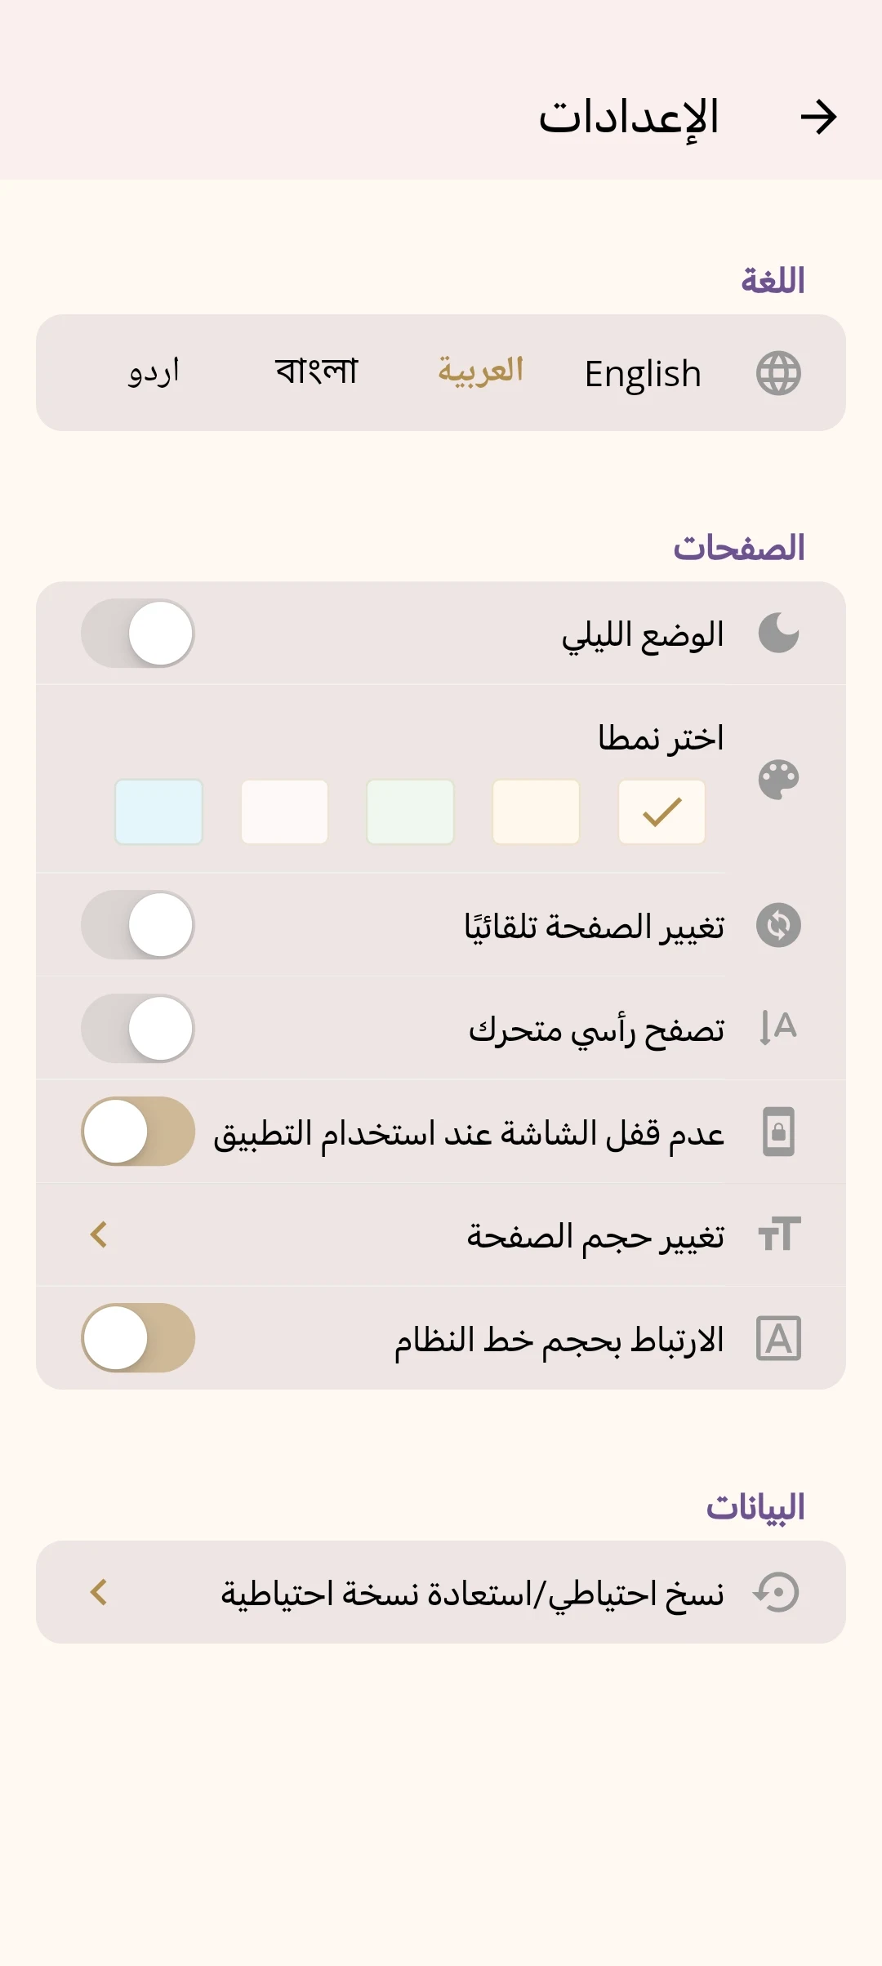Tap the back arrow in the header
The image size is (882, 1966).
(x=818, y=117)
